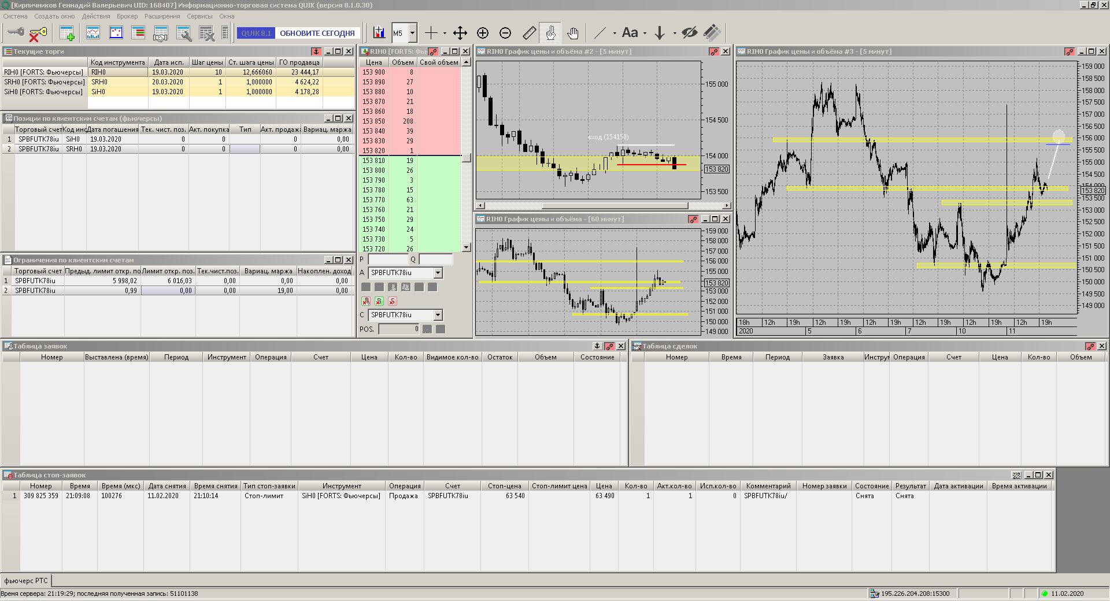Select the crosshair move tool
This screenshot has height=601, width=1110.
(460, 34)
